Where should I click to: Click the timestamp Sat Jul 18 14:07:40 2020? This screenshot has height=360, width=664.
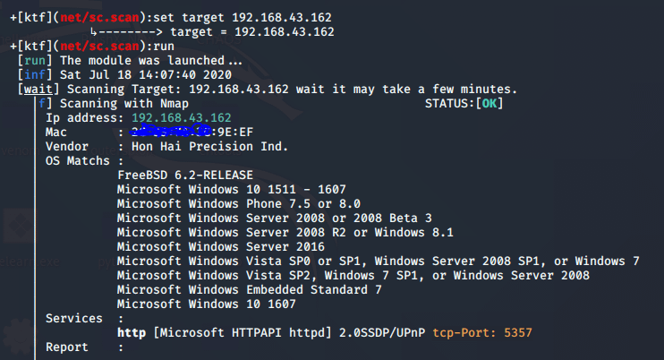pos(146,75)
